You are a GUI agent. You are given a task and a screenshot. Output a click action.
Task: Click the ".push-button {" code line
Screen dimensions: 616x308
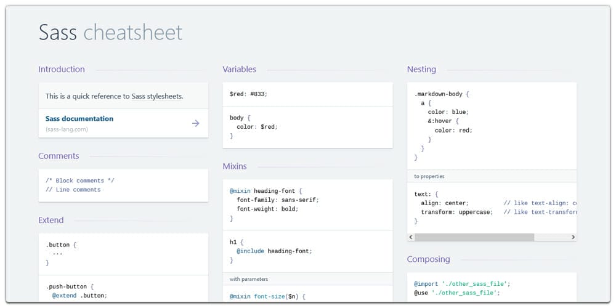[x=70, y=287]
